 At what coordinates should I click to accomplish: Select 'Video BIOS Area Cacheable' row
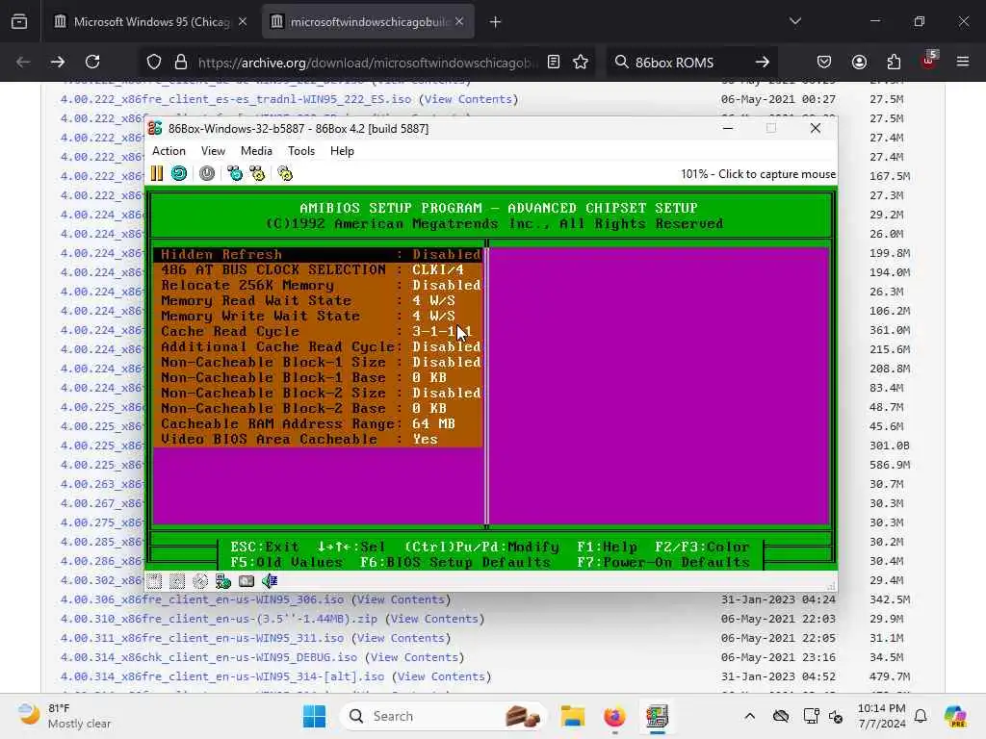(x=318, y=439)
